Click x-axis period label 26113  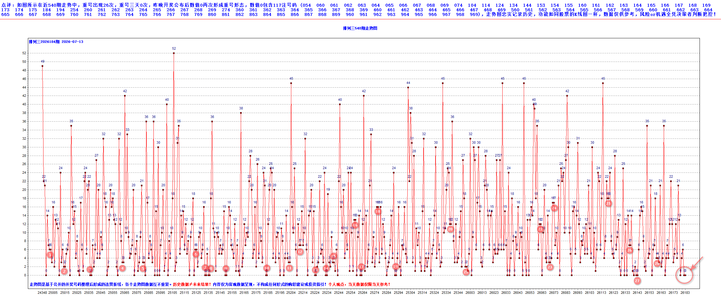tap(602, 293)
